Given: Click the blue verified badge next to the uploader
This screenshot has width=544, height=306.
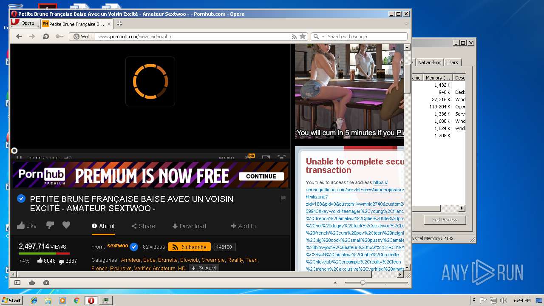Looking at the screenshot, I should (134, 247).
